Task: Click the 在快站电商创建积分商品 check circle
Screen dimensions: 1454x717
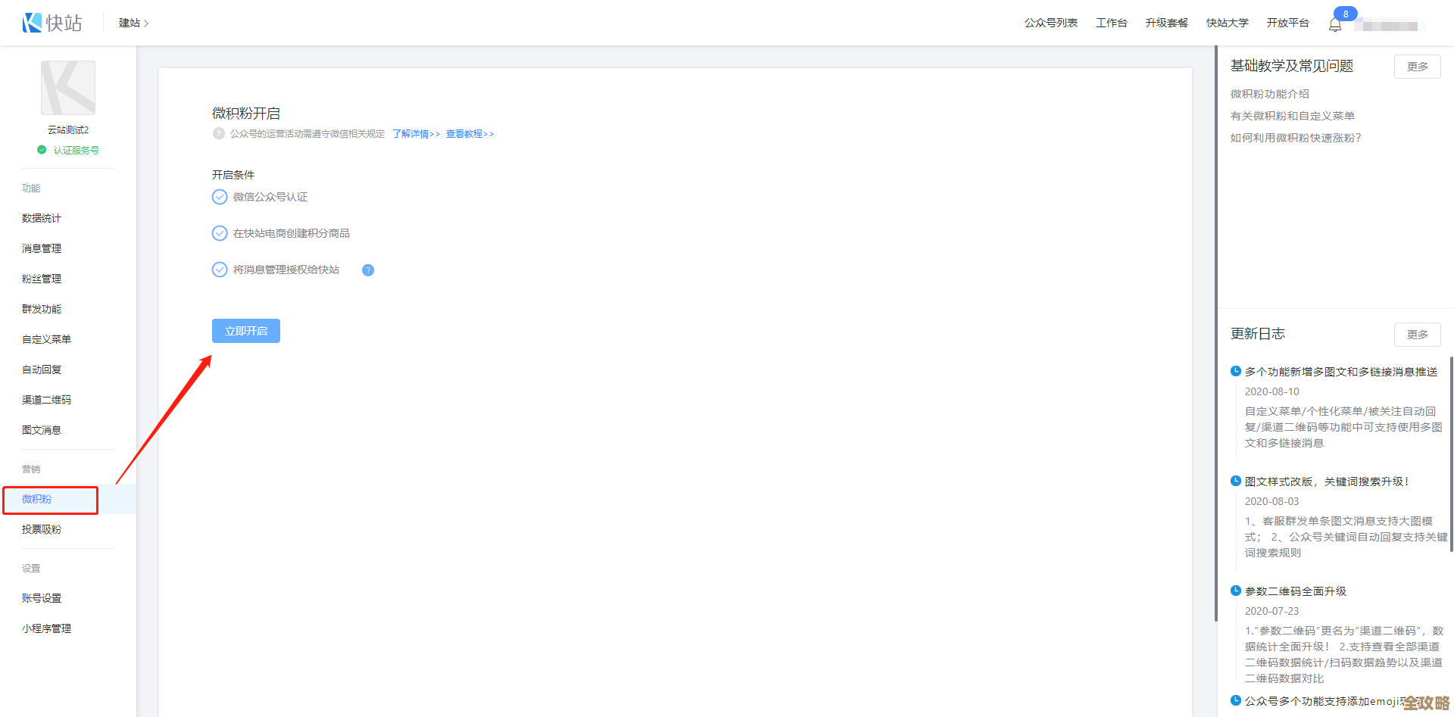Action: click(x=220, y=233)
